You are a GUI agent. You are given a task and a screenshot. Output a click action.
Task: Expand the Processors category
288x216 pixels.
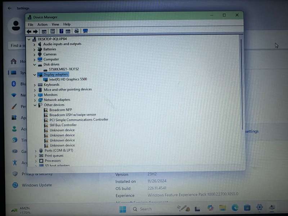36,161
